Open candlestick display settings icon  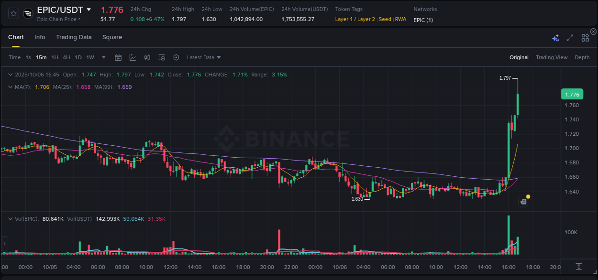click(x=147, y=57)
